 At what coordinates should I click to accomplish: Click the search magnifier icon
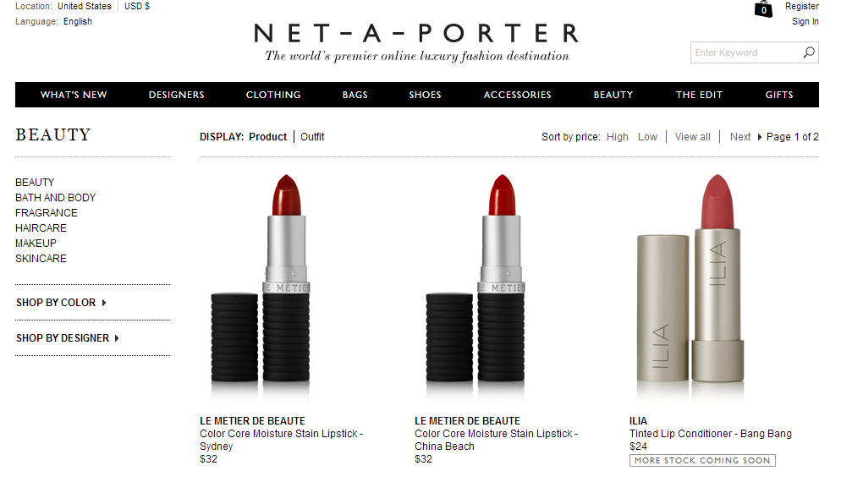(x=809, y=52)
